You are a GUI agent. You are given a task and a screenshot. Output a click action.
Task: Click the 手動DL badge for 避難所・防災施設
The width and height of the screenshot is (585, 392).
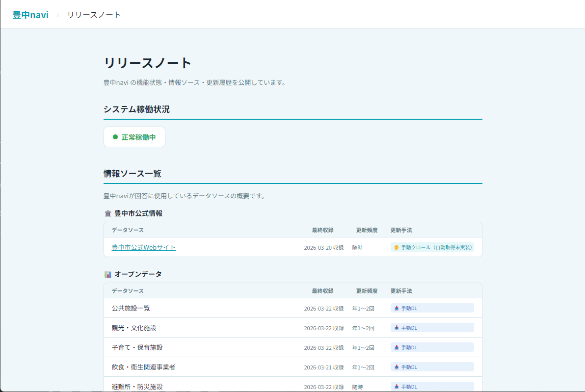(432, 386)
